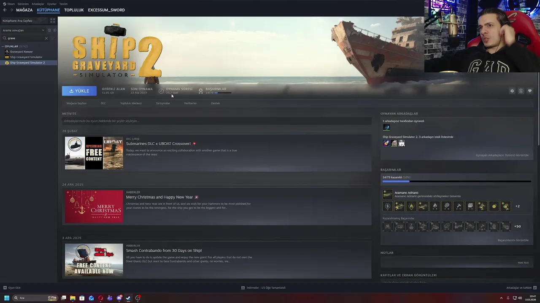The width and height of the screenshot is (540, 303).
Task: Open the Oyunlar menu
Action: pos(52,4)
